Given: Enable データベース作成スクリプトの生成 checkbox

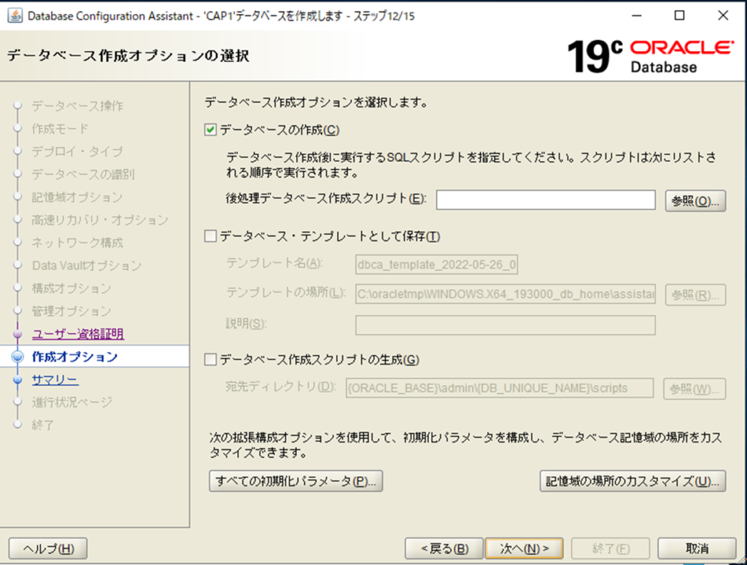Looking at the screenshot, I should (211, 359).
